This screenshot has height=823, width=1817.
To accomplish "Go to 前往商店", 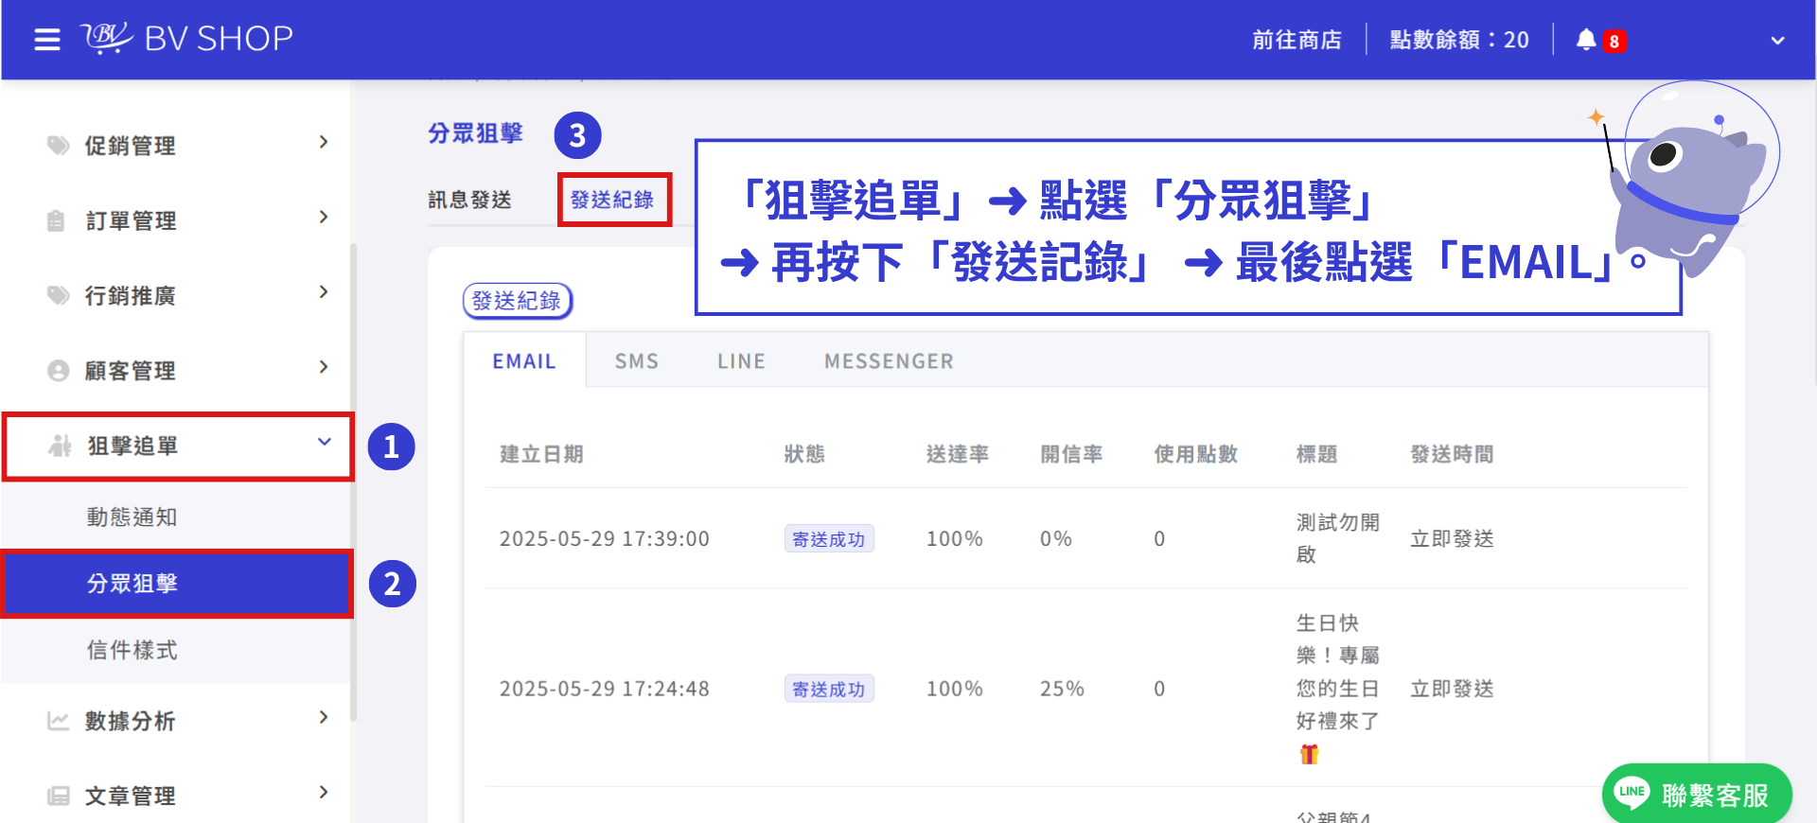I will [1297, 40].
